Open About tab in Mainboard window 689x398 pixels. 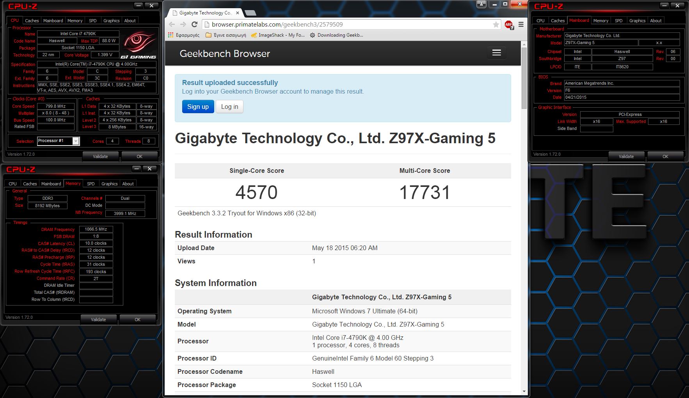coord(656,21)
